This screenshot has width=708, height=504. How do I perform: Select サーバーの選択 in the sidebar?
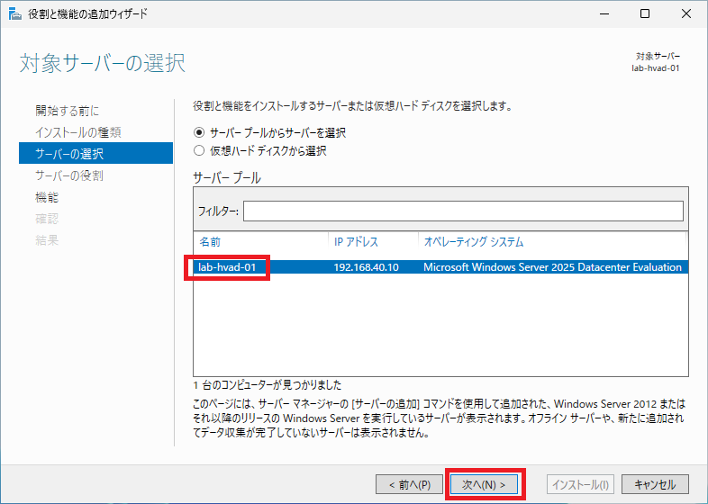[x=95, y=153]
